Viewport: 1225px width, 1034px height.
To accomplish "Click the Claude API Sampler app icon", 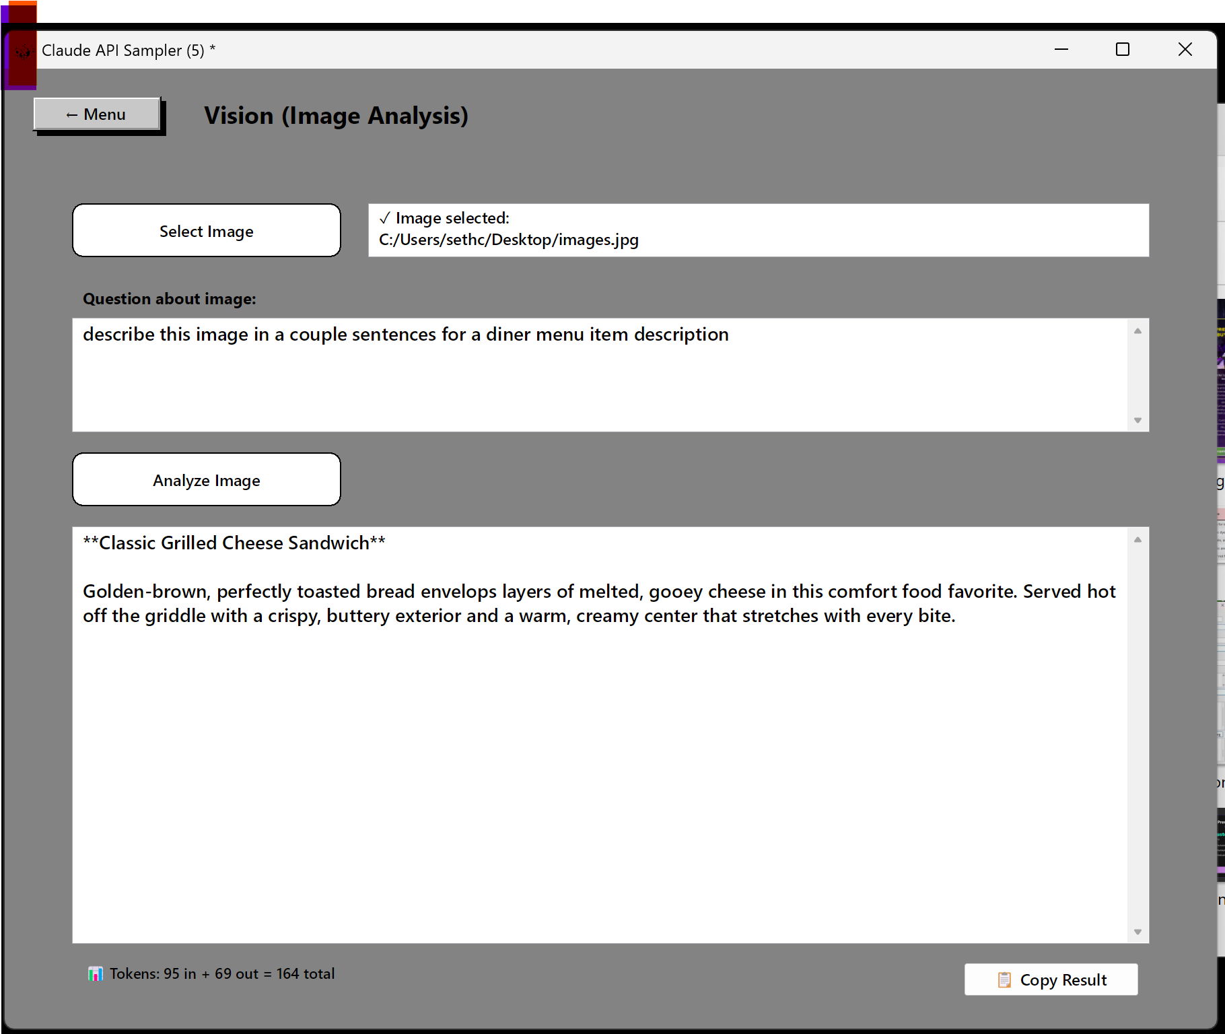I will point(24,50).
